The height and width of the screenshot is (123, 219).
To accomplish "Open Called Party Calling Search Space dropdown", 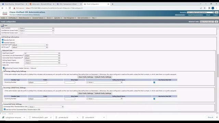I will pos(104,99).
